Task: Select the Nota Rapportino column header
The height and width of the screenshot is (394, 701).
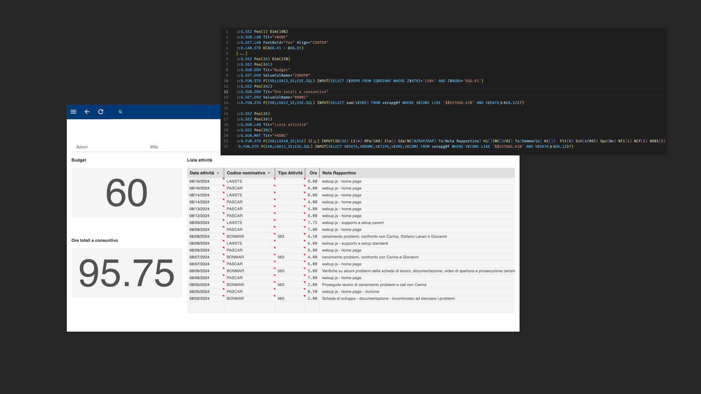Action: (x=417, y=173)
